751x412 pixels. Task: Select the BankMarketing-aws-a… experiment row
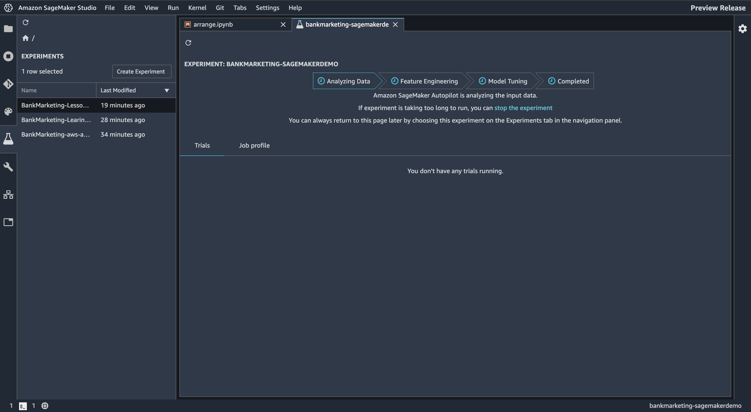96,134
